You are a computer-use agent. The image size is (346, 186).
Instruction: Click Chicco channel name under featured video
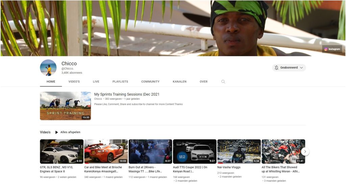pyautogui.click(x=98, y=99)
